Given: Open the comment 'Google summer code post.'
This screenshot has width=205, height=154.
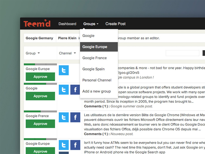Looking at the screenshot, I should pyautogui.click(x=131, y=106).
